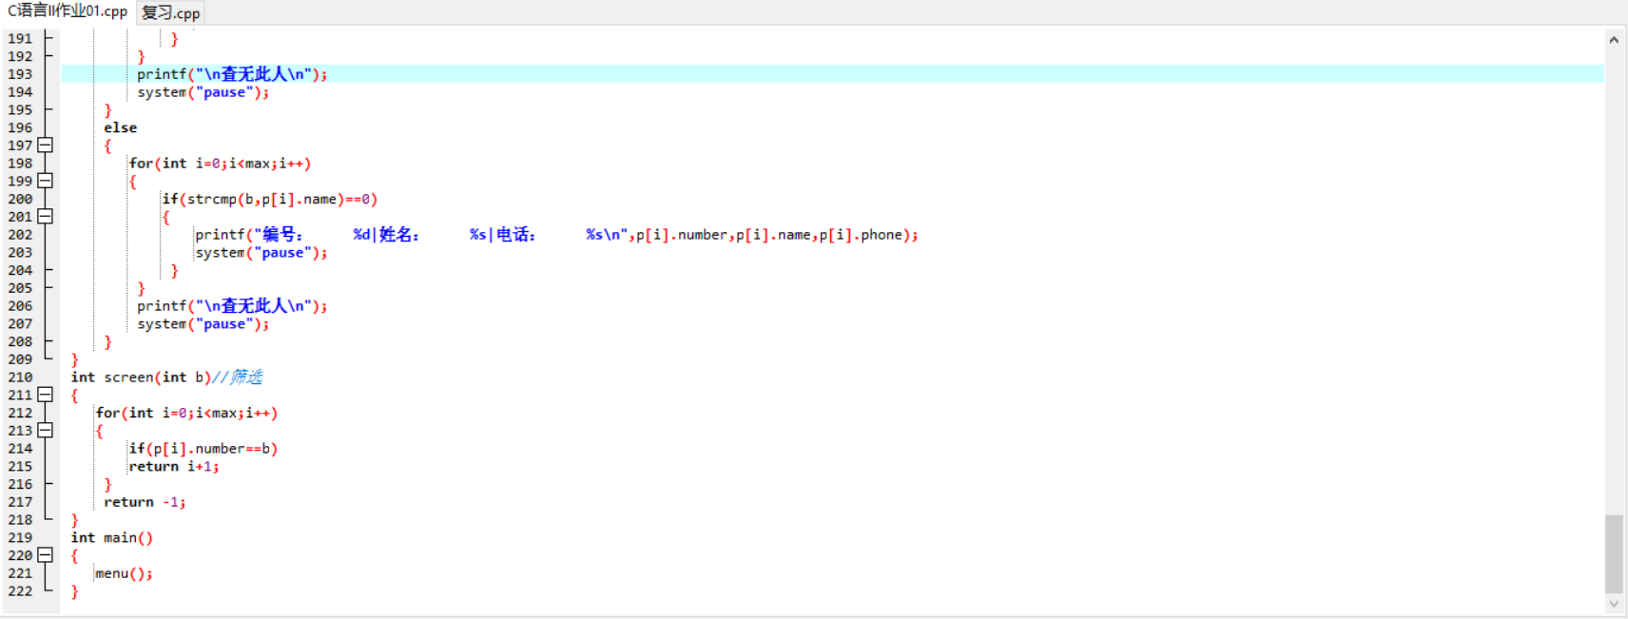This screenshot has width=1628, height=619.
Task: Collapse the if-block fold at line 201
Action: click(45, 217)
